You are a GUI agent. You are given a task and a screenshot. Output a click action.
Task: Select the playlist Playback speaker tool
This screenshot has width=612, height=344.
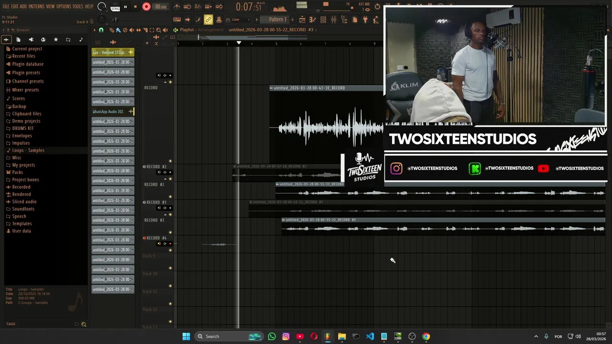tap(165, 30)
